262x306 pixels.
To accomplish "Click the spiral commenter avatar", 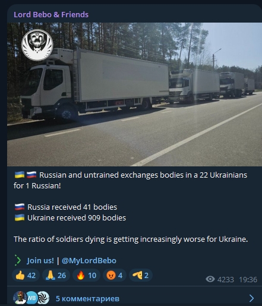I will (x=43, y=298).
